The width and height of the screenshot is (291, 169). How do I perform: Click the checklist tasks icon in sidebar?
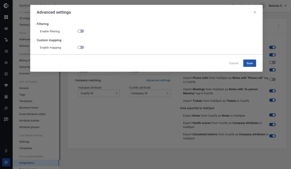coord(6,51)
